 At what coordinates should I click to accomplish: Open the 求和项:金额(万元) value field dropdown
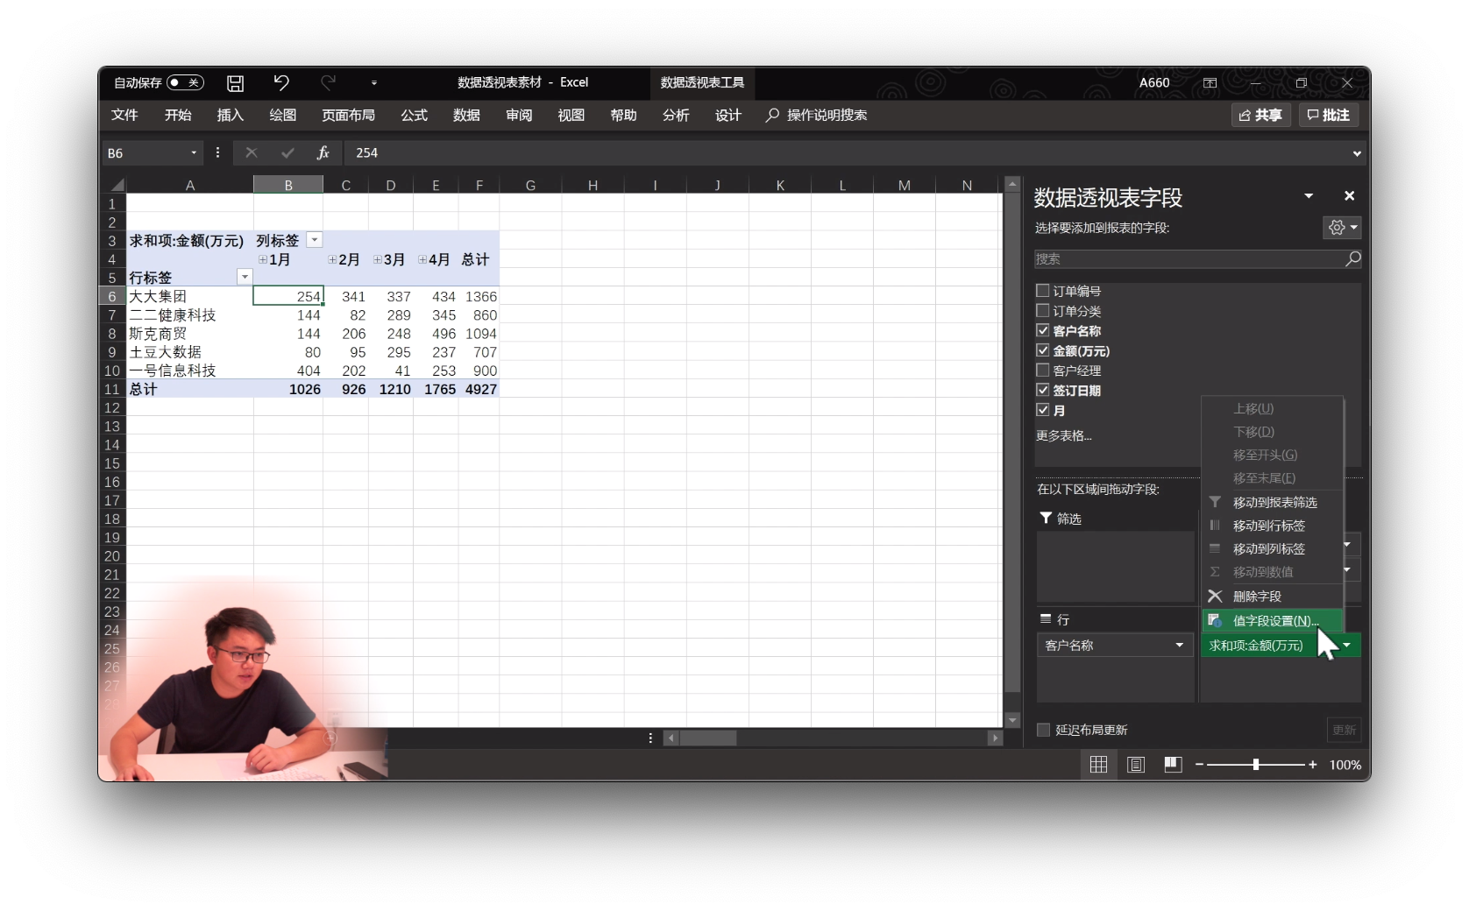[1347, 646]
